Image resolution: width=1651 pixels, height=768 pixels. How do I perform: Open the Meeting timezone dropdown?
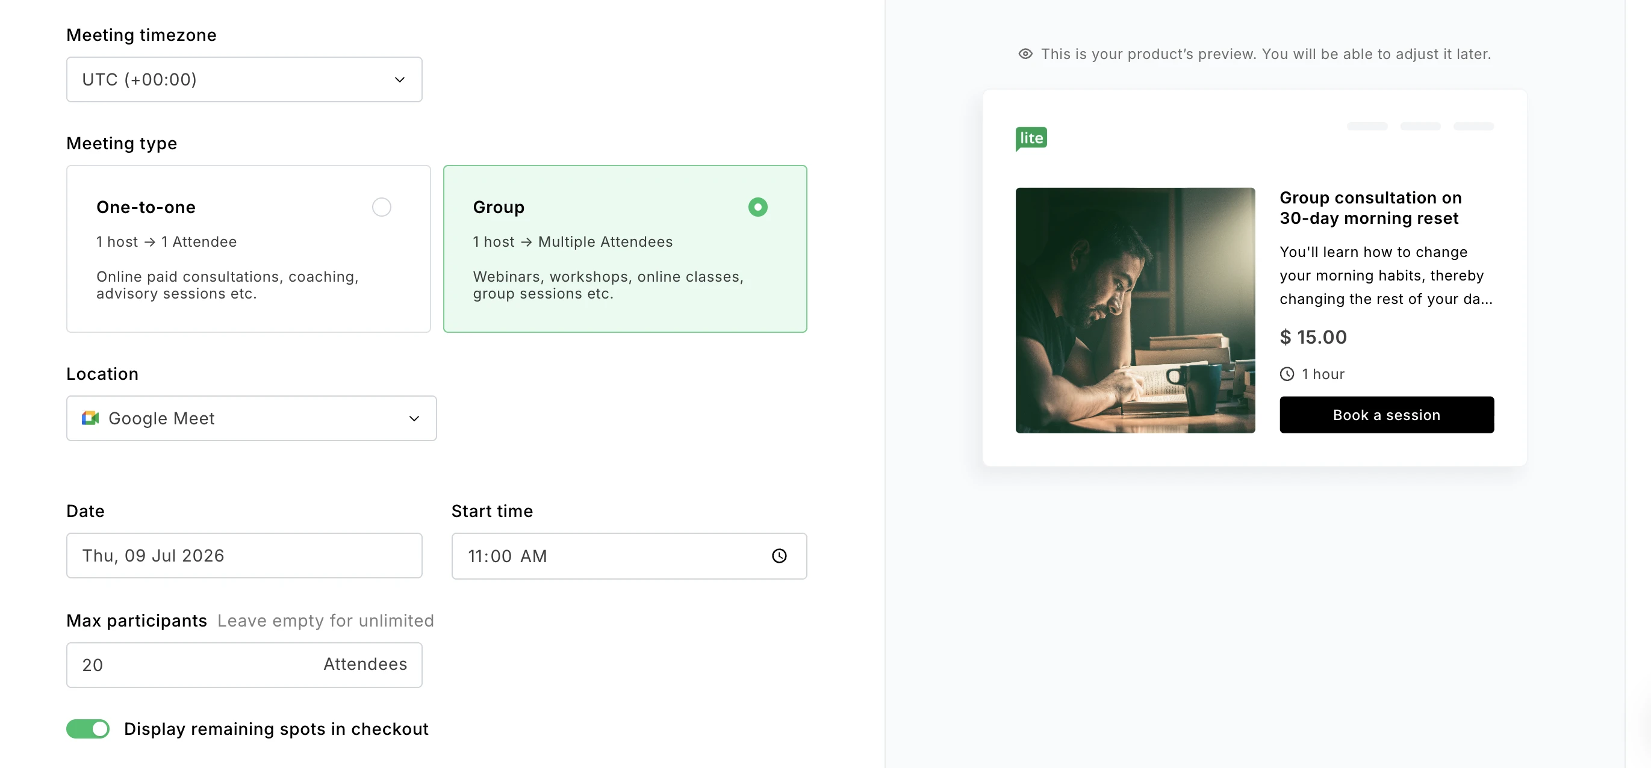244,79
